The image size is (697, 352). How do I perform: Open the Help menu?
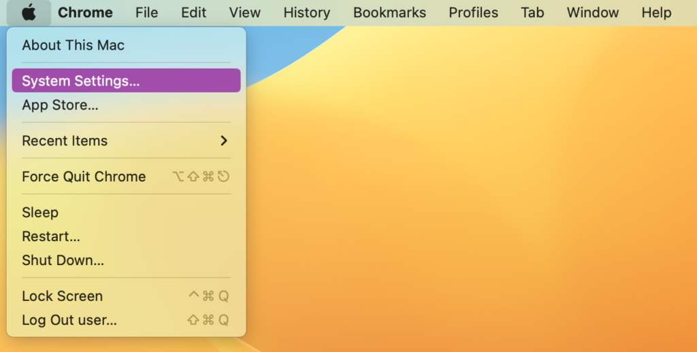(656, 13)
